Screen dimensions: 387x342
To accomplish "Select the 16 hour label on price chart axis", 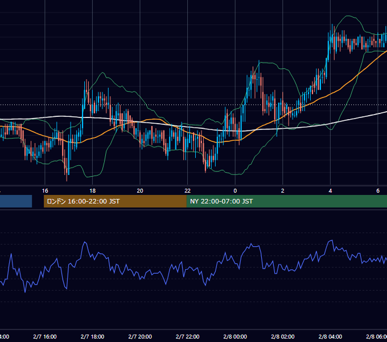I will [x=45, y=191].
